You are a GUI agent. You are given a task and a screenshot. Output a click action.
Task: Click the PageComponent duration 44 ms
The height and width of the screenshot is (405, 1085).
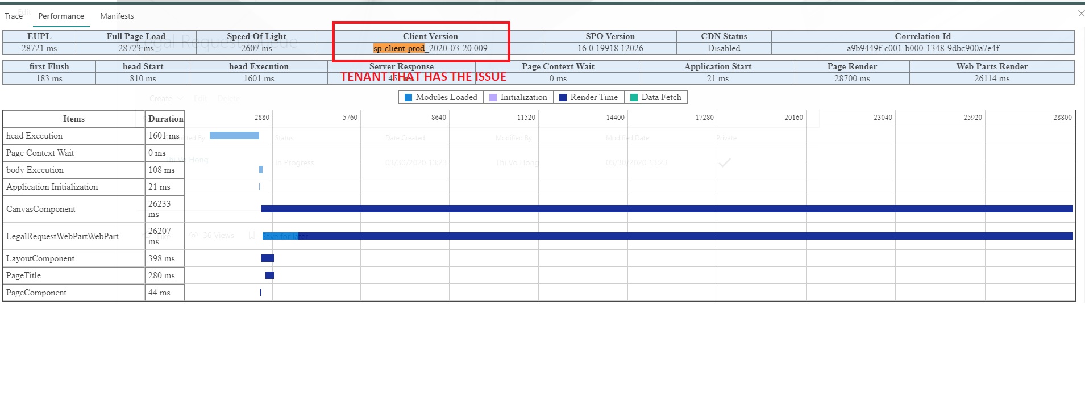tap(159, 293)
